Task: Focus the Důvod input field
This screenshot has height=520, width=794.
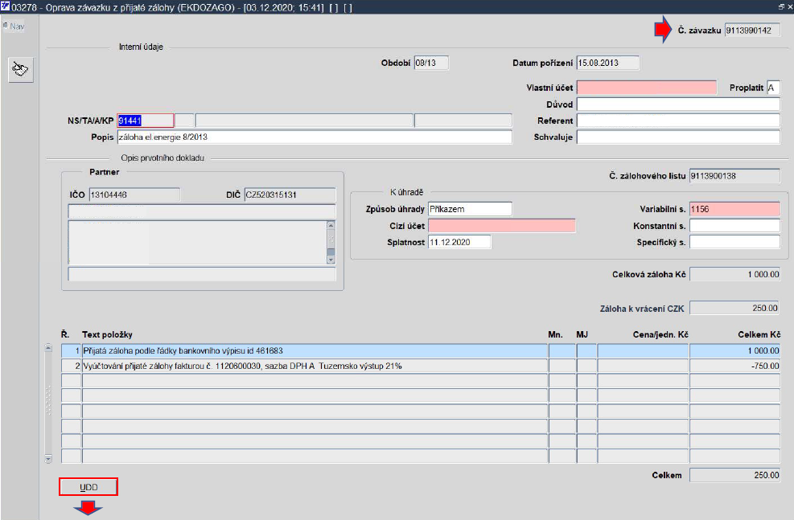Action: tap(678, 104)
